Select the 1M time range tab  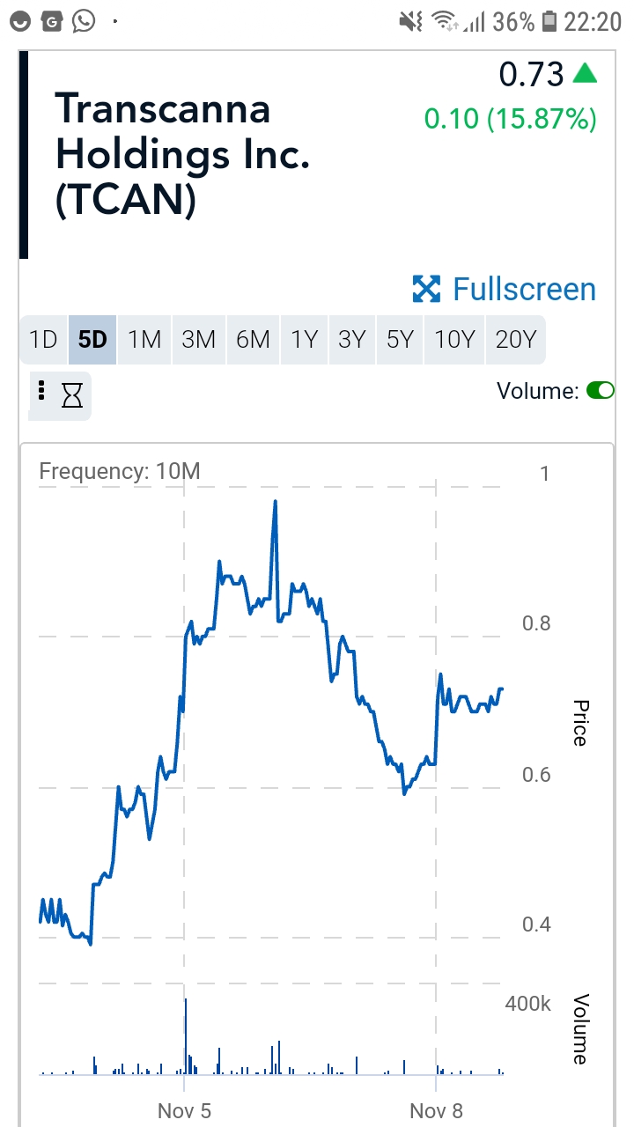click(144, 340)
